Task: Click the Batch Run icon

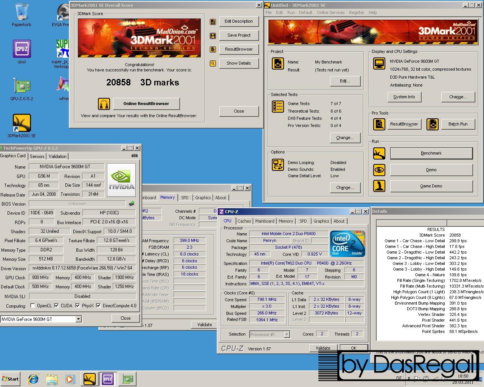Action: (432, 124)
